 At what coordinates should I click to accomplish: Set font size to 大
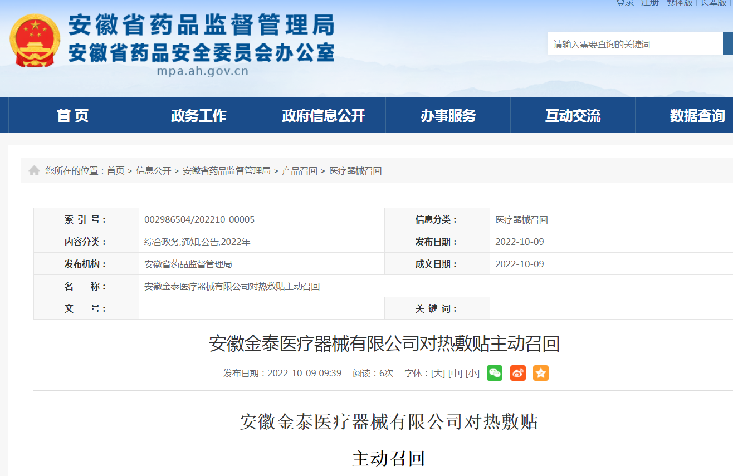[x=438, y=373]
